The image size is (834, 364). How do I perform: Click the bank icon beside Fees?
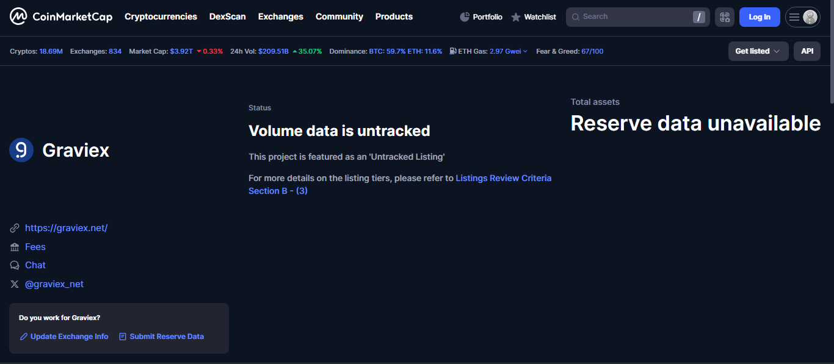point(15,247)
